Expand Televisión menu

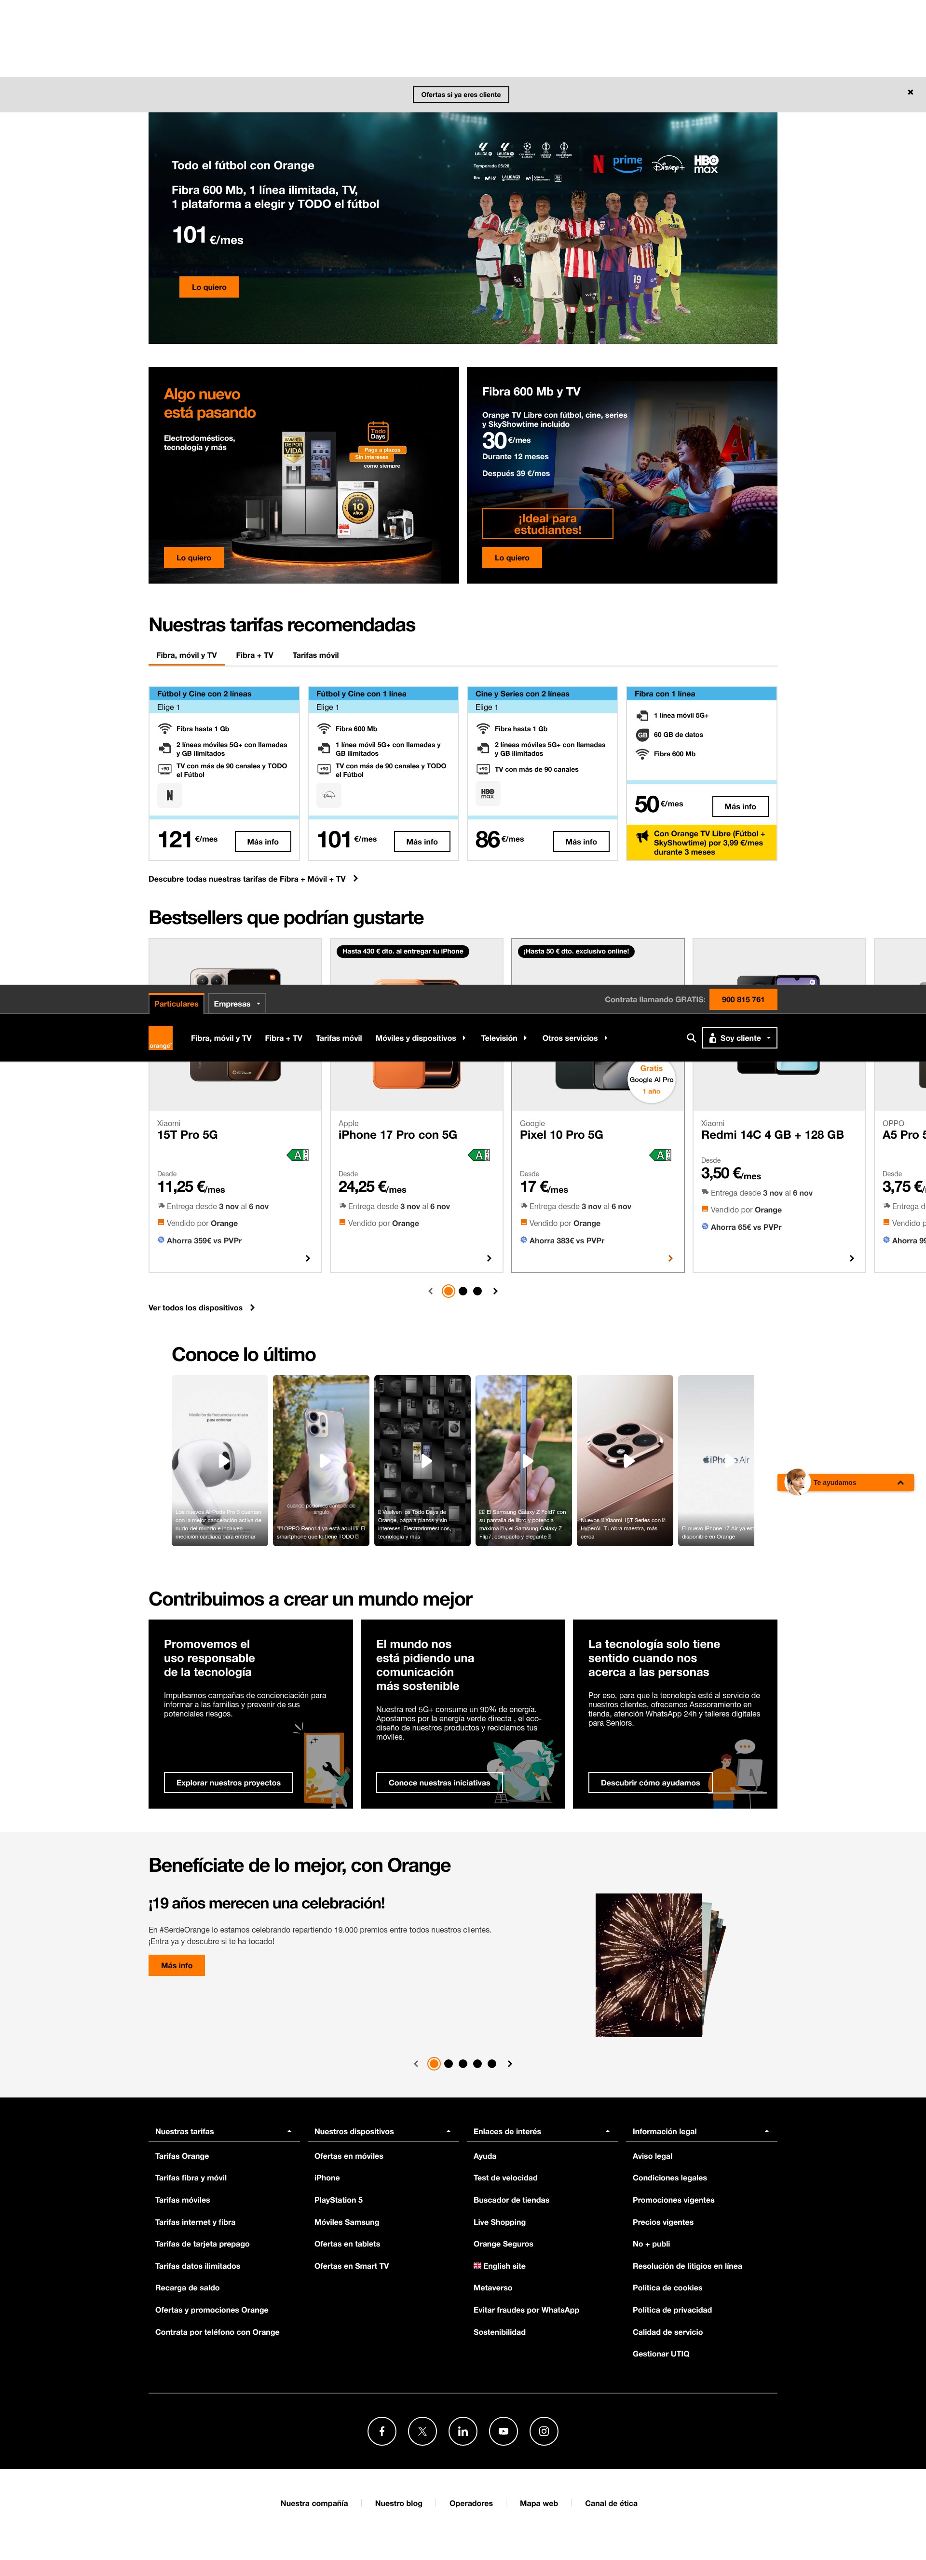(x=504, y=1037)
